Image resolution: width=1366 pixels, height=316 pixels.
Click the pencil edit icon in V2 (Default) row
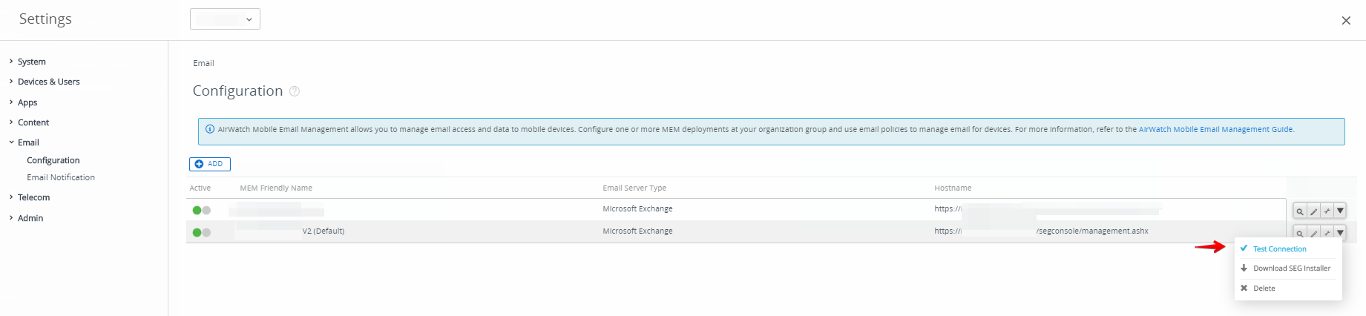pos(1313,233)
